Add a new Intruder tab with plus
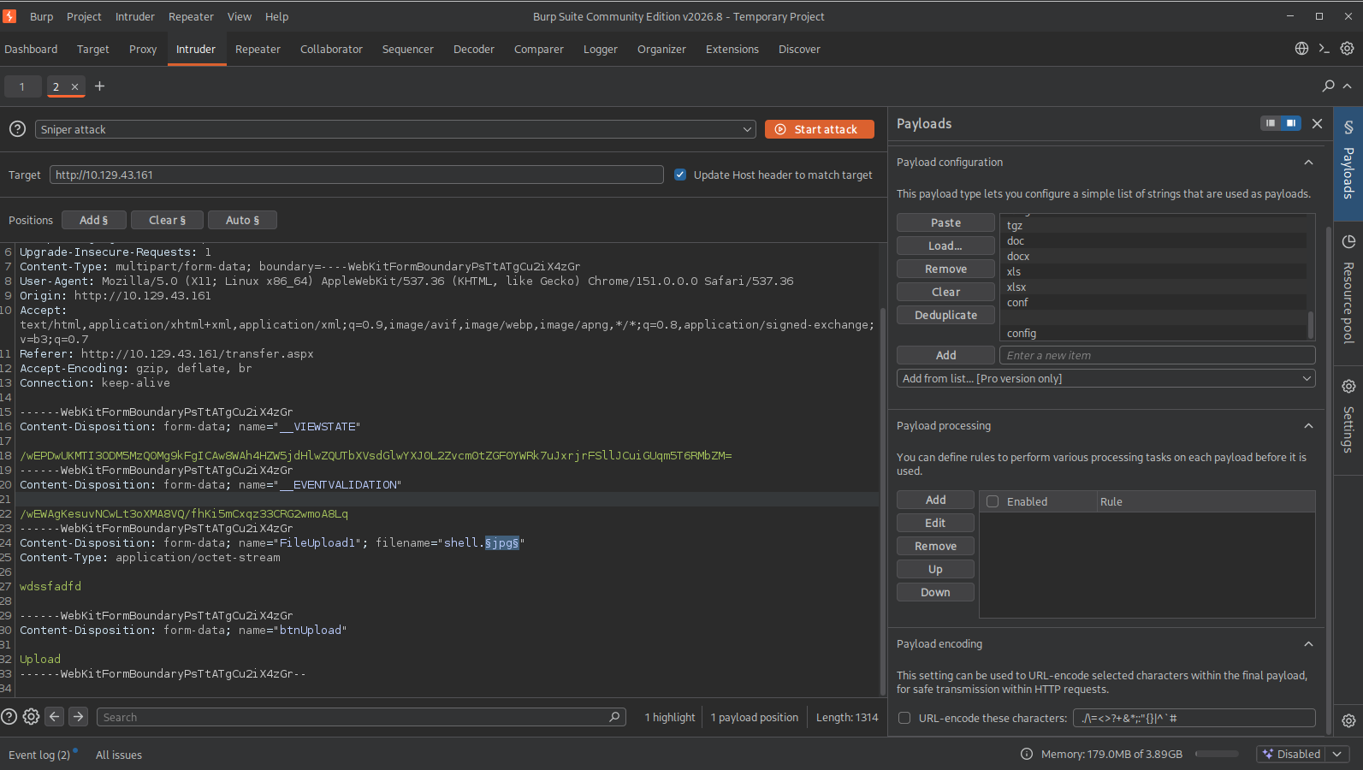 click(99, 86)
